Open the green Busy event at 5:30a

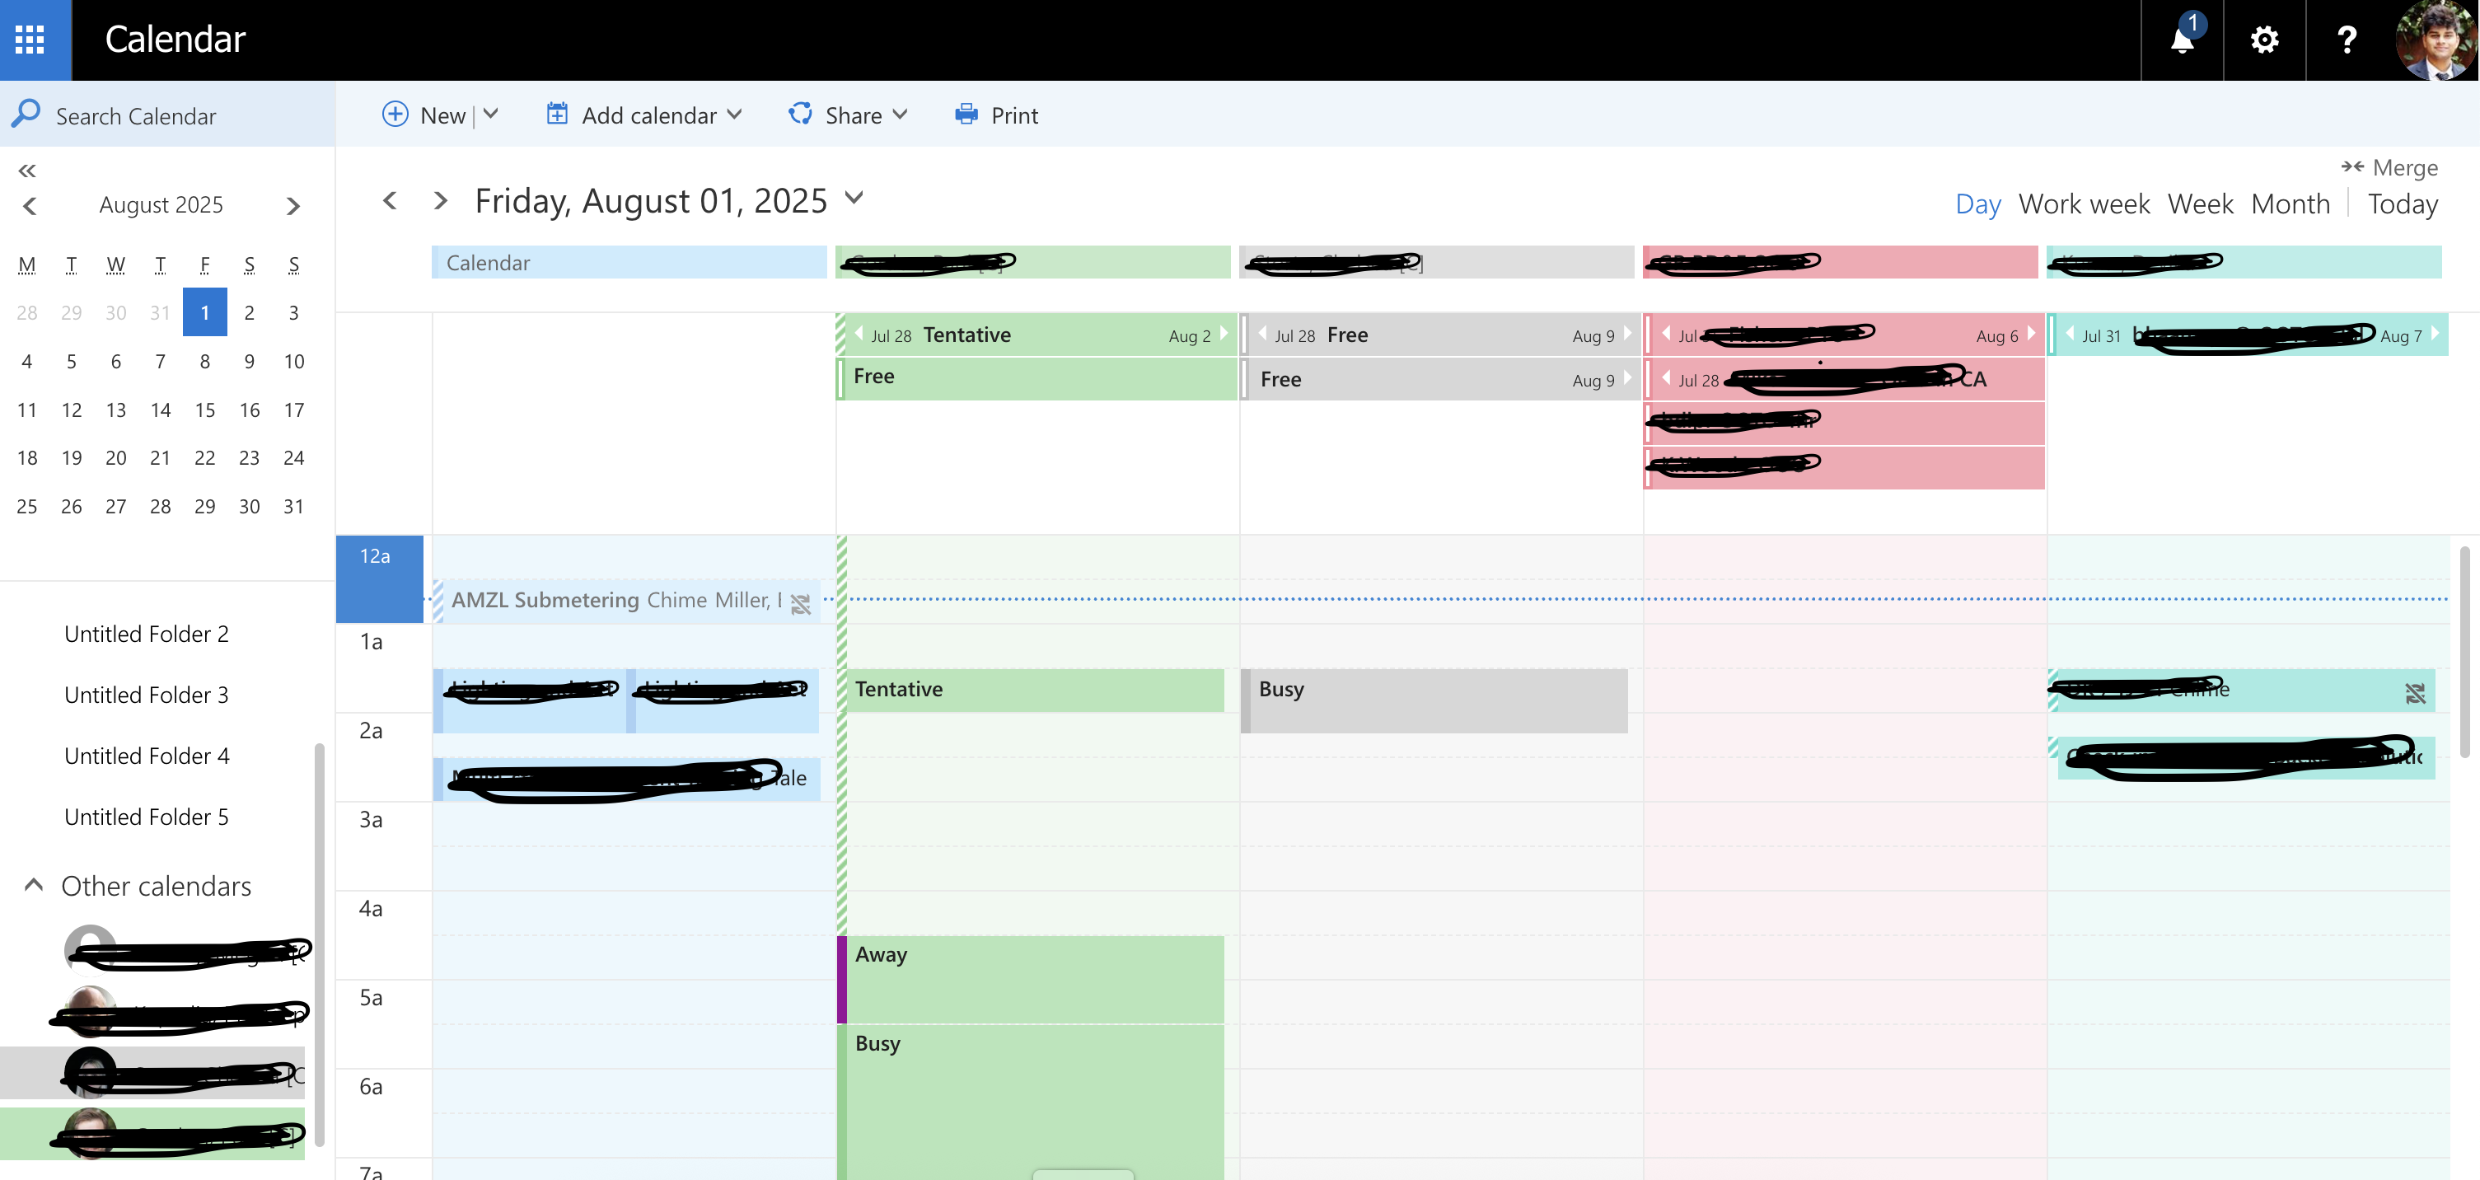(1031, 1102)
